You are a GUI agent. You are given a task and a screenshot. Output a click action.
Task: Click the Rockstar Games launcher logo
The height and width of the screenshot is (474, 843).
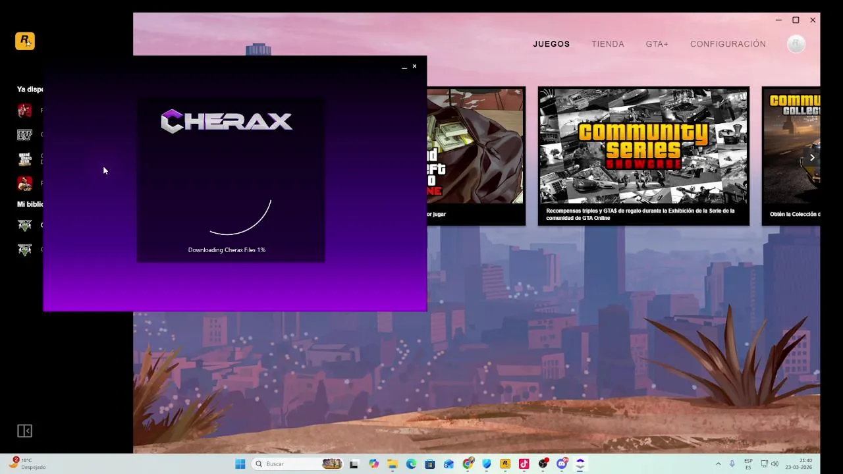point(25,41)
